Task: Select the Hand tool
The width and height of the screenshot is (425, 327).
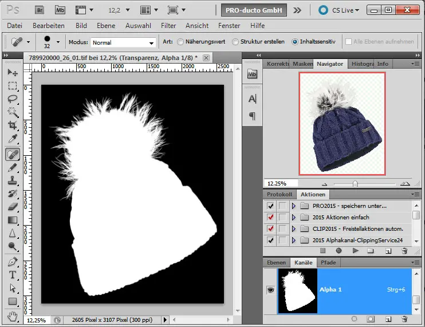Action: tap(13, 316)
